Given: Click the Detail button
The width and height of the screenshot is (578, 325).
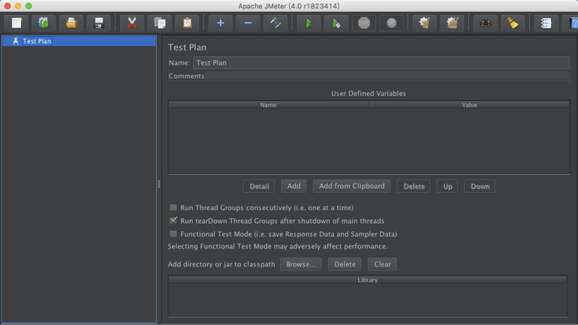Looking at the screenshot, I should click(259, 186).
